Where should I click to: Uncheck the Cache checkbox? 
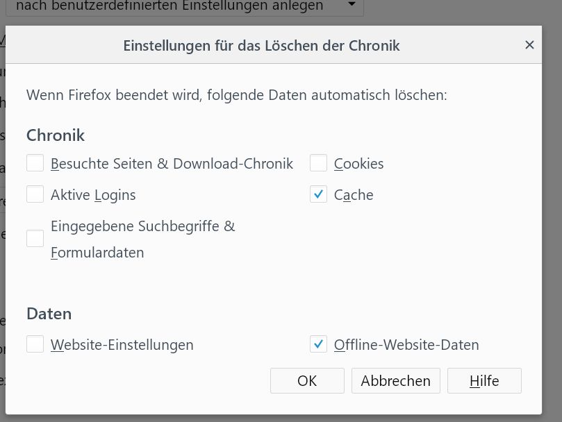point(319,195)
